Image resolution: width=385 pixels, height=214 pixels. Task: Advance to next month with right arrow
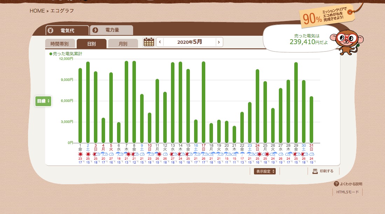(x=219, y=42)
